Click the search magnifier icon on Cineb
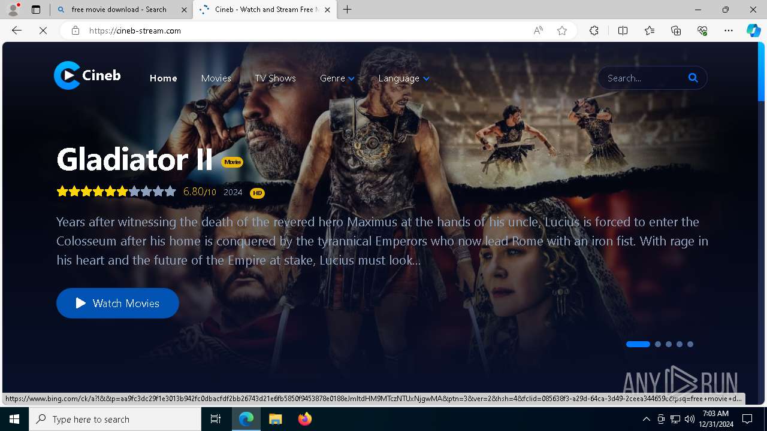Image resolution: width=767 pixels, height=431 pixels. [693, 78]
